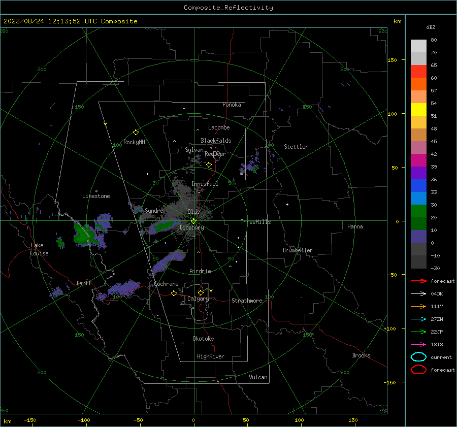Click the white 04DK arrow in legend
457x427 pixels.
(x=418, y=293)
